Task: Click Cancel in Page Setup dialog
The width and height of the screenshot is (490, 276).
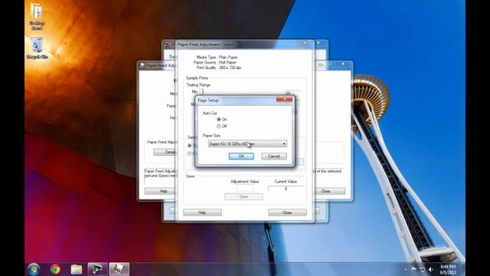Action: coord(274,156)
